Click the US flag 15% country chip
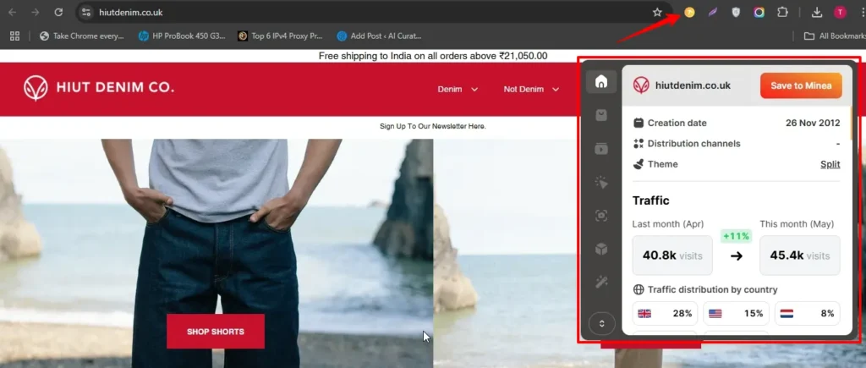The image size is (866, 368). [x=736, y=313]
